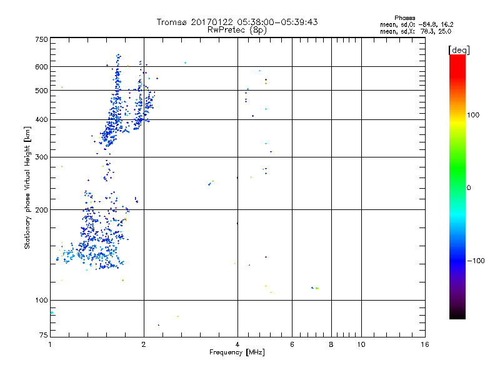
Task: Pick the black bottom of the phase colorbar
Action: [x=457, y=314]
